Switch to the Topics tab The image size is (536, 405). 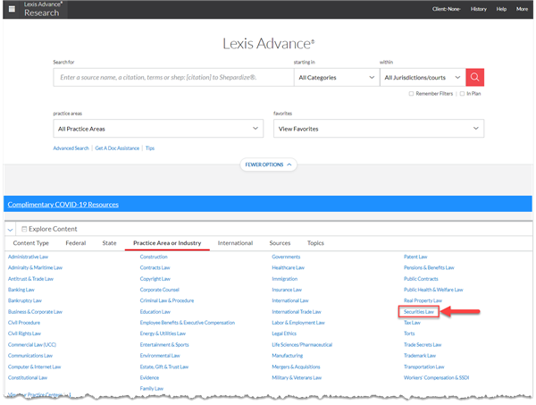point(315,243)
